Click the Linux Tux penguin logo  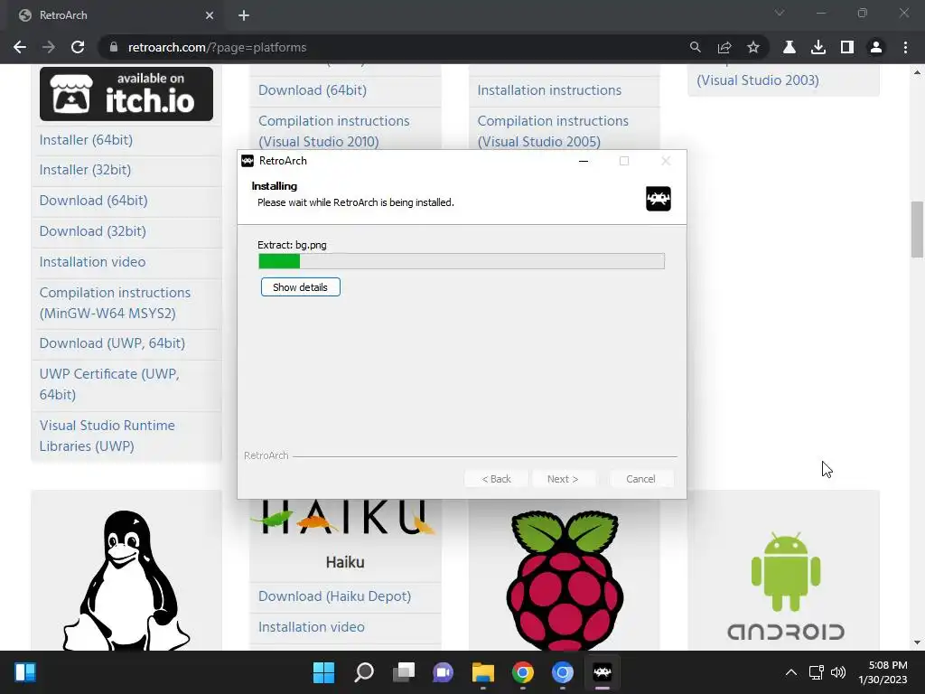pos(126,581)
